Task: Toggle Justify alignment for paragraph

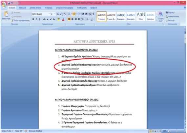Action: tap(79, 19)
